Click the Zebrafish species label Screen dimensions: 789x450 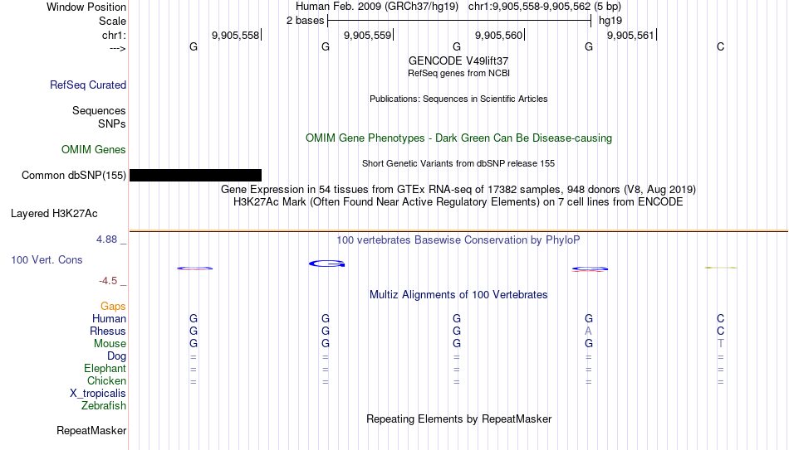[104, 406]
